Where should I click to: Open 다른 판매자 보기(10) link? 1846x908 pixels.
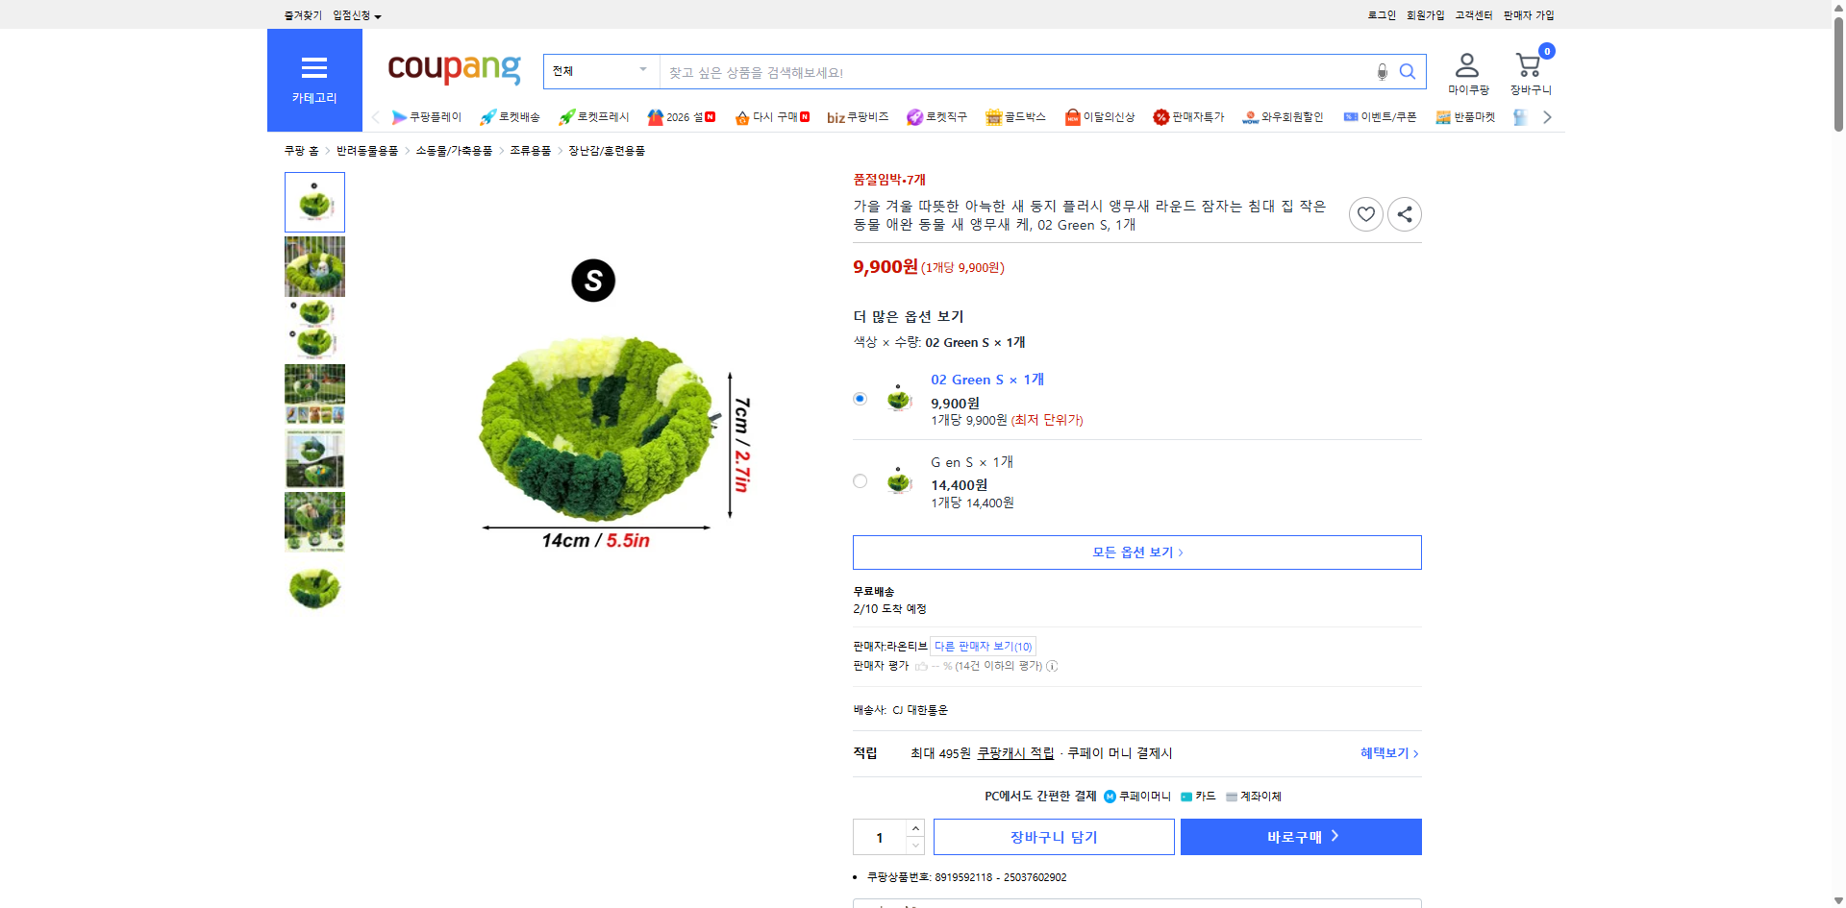[x=982, y=646]
